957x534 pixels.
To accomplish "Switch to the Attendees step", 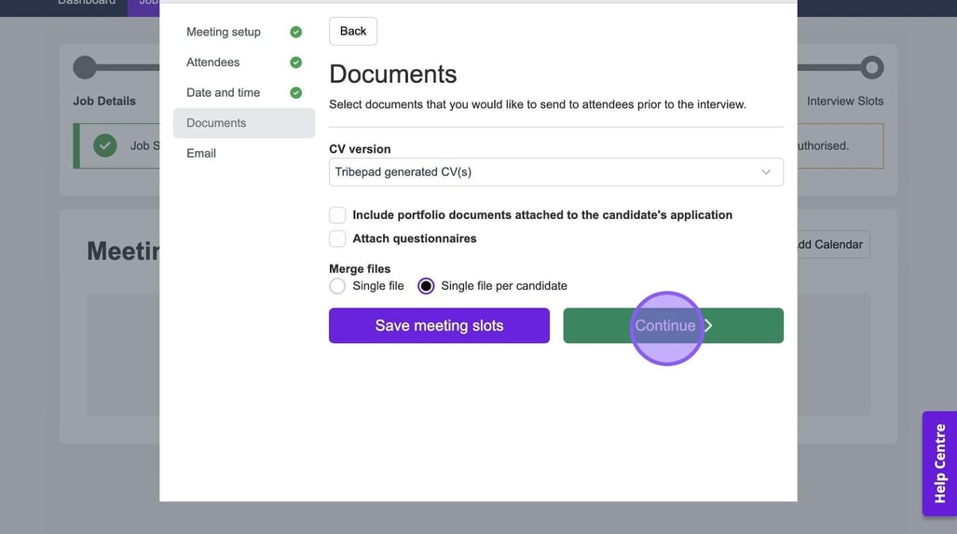I will coord(212,62).
